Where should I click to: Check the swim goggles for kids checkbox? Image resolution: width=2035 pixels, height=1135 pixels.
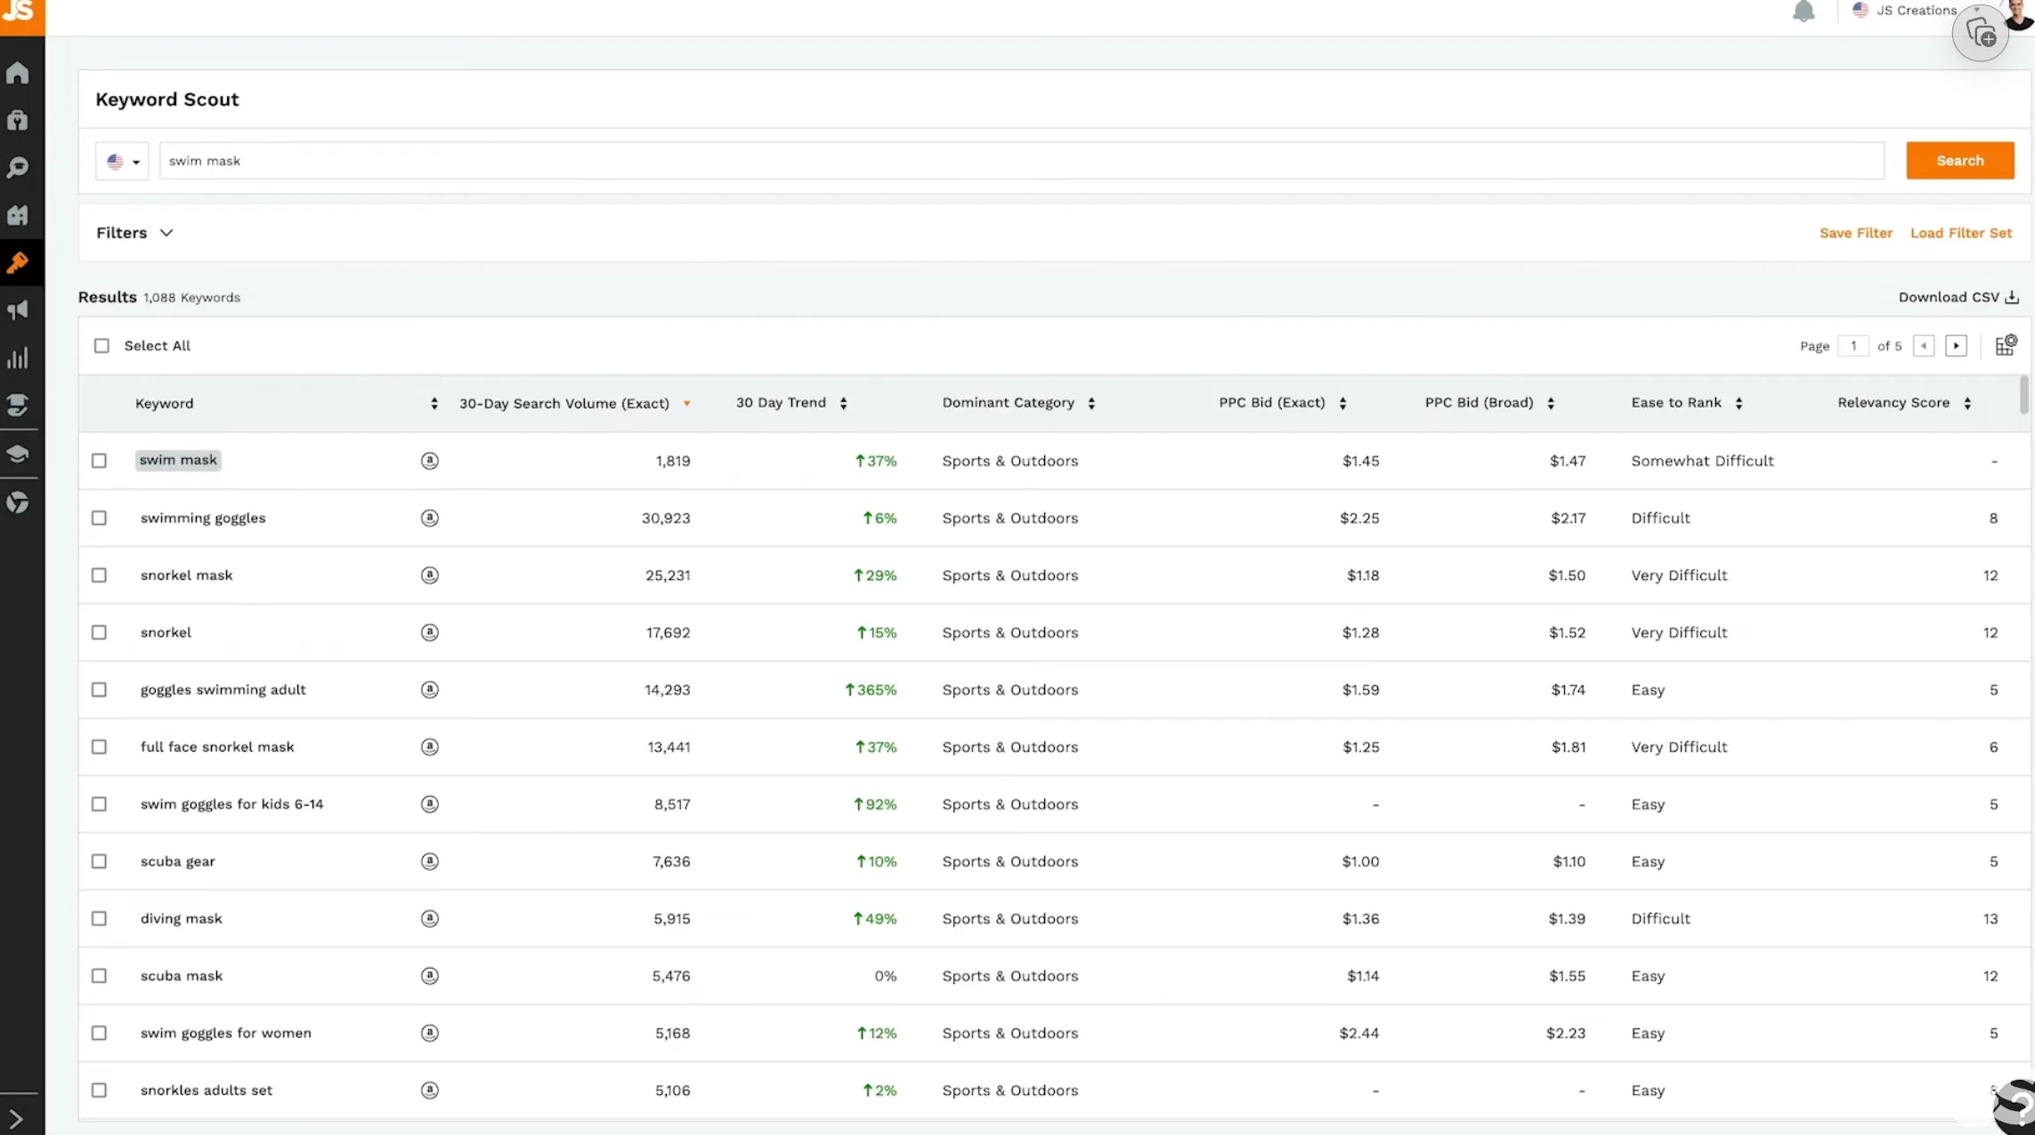[x=99, y=802]
